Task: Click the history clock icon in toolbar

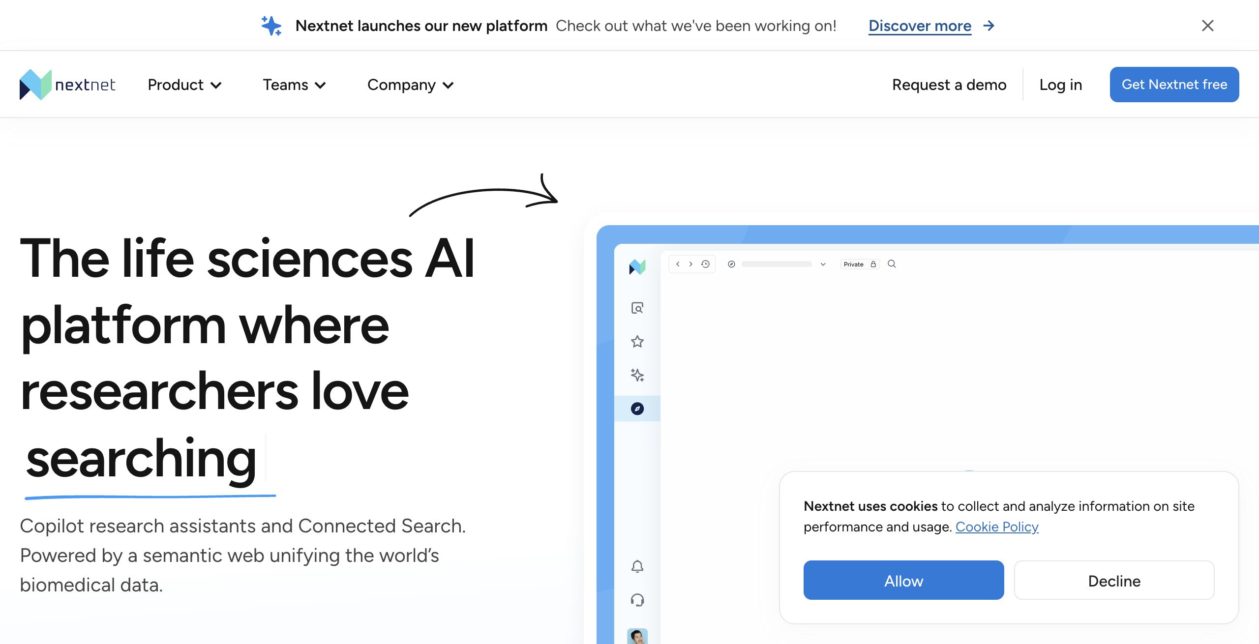Action: pos(705,264)
